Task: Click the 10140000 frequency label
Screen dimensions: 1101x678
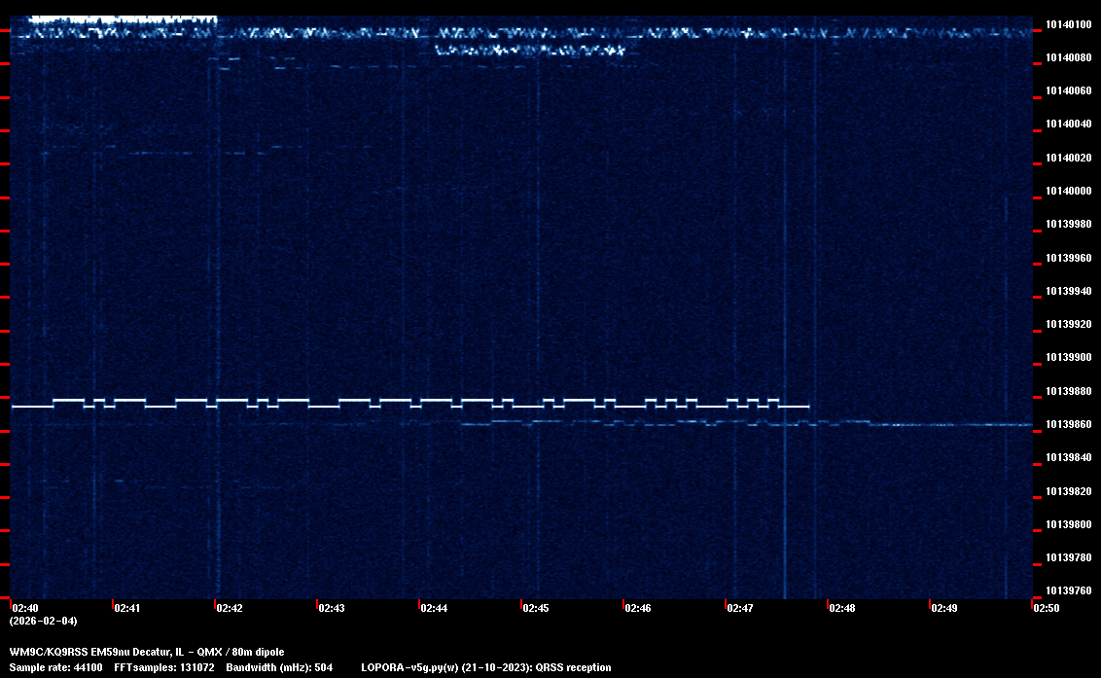Action: (1068, 191)
